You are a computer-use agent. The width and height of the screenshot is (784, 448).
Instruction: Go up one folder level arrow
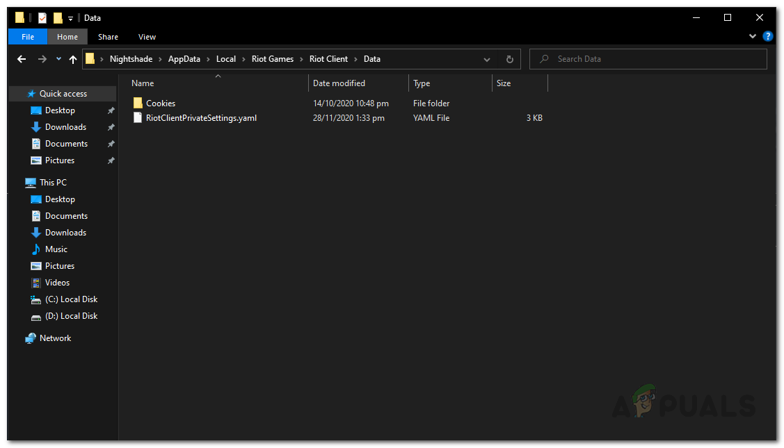[73, 59]
